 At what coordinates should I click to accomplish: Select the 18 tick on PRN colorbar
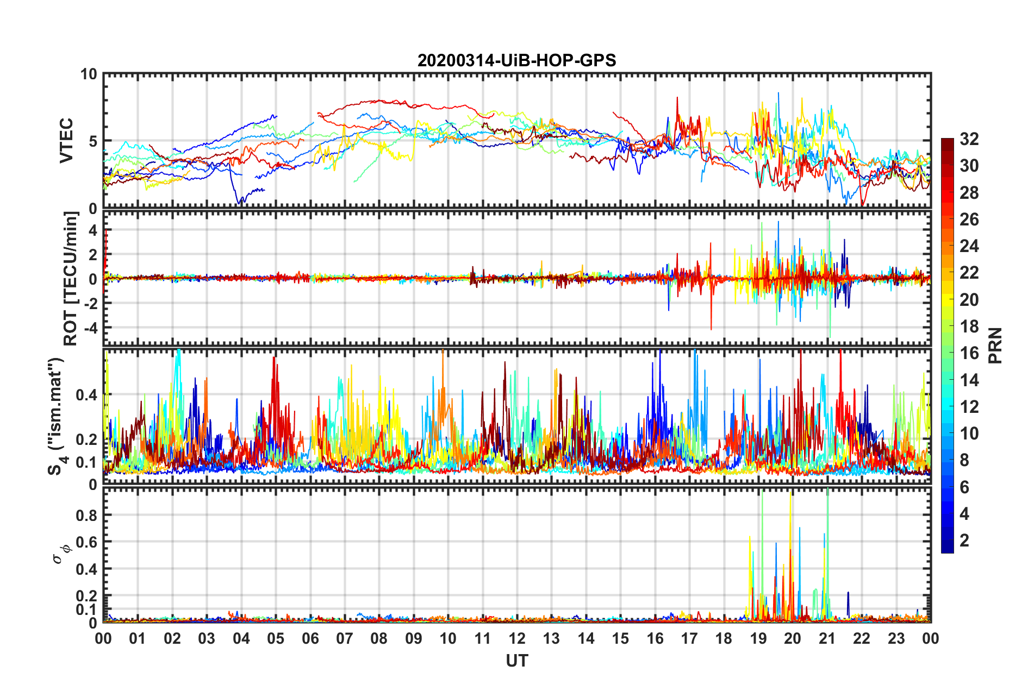[x=969, y=326]
